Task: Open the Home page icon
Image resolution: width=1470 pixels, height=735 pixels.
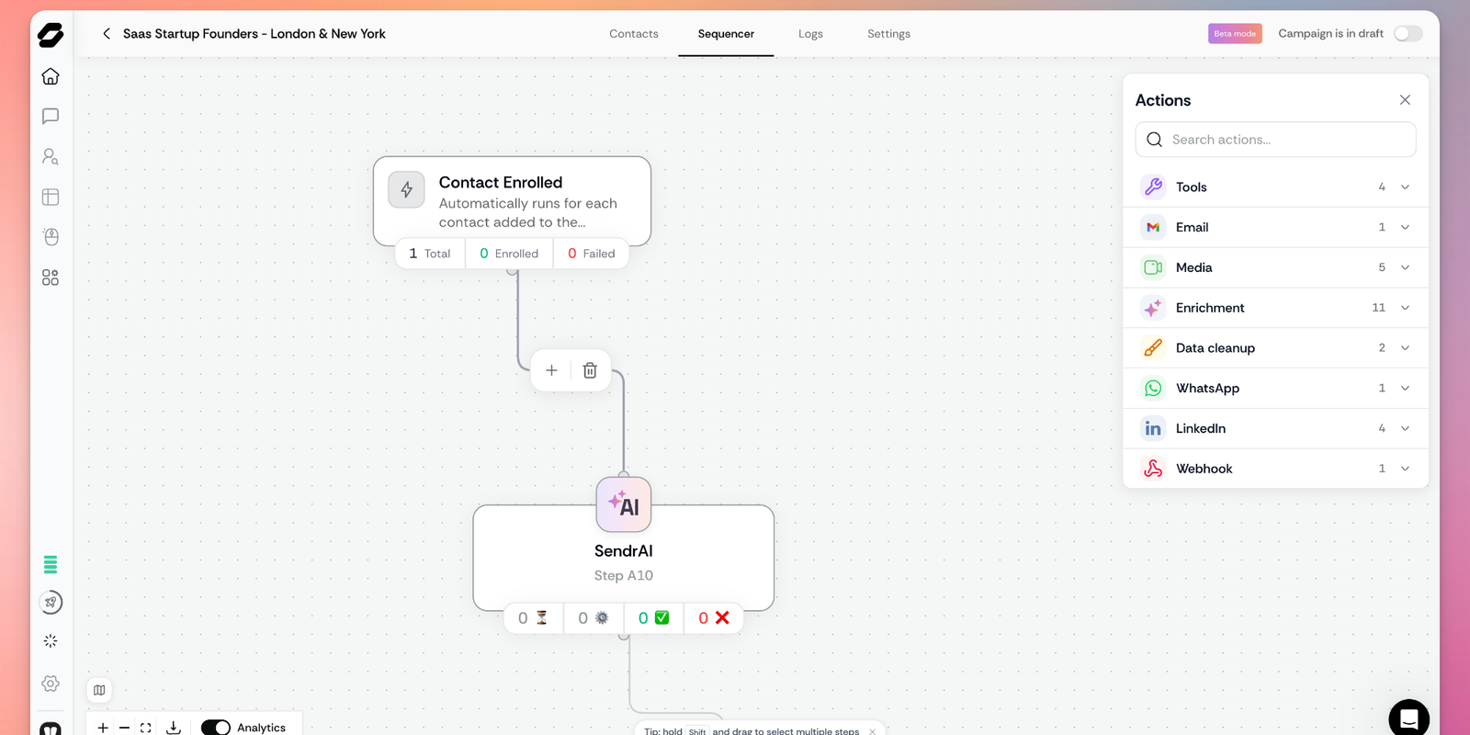Action: (x=51, y=76)
